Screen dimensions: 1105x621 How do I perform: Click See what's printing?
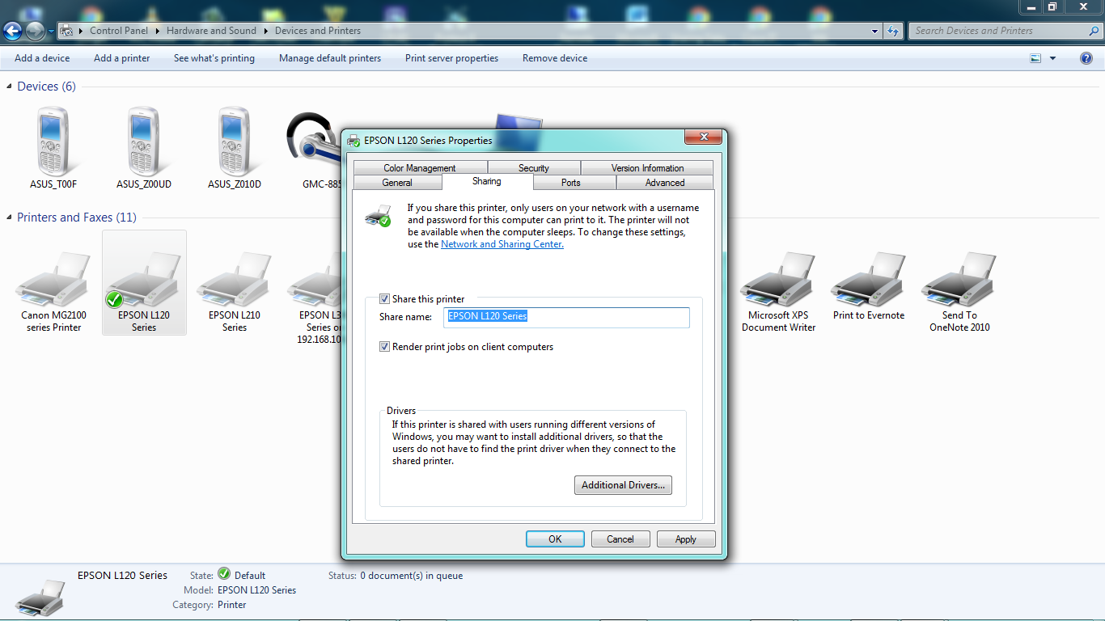214,58
